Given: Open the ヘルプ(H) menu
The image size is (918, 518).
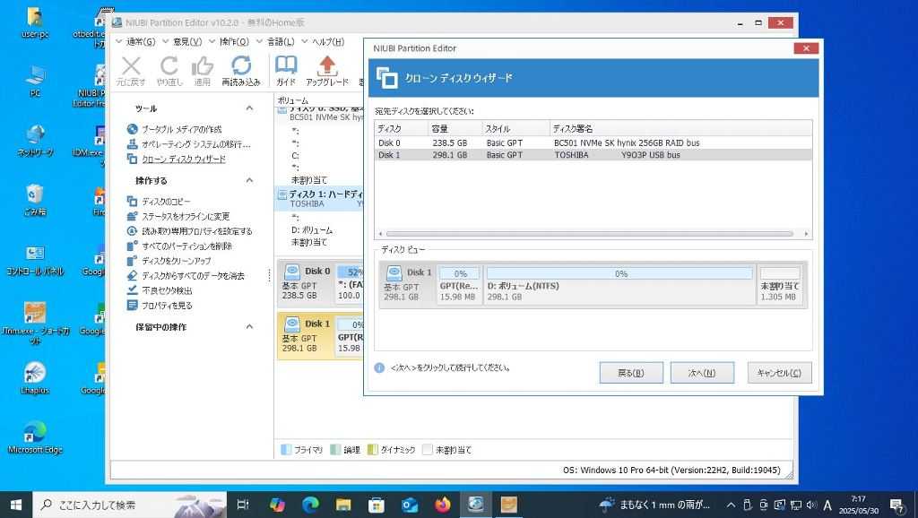Looking at the screenshot, I should point(327,41).
